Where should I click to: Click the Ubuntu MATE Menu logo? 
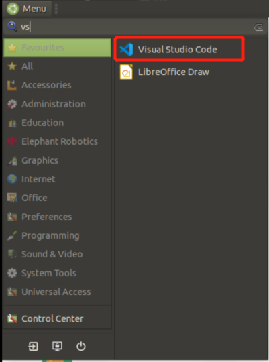[x=13, y=9]
